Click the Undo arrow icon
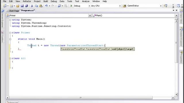This screenshot has height=103, width=184. coord(46,6)
